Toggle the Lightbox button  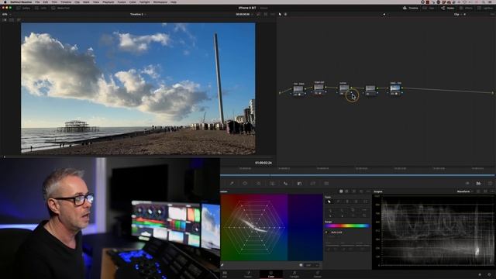(486, 8)
